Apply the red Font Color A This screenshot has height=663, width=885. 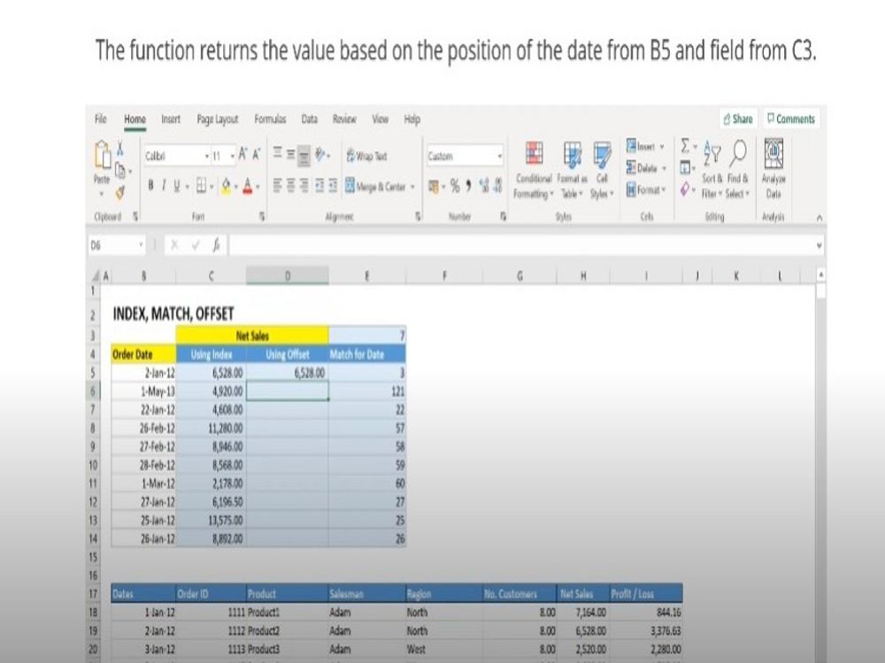click(247, 186)
